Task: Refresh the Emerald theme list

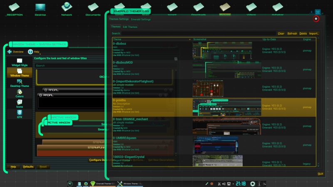Action: (292, 34)
